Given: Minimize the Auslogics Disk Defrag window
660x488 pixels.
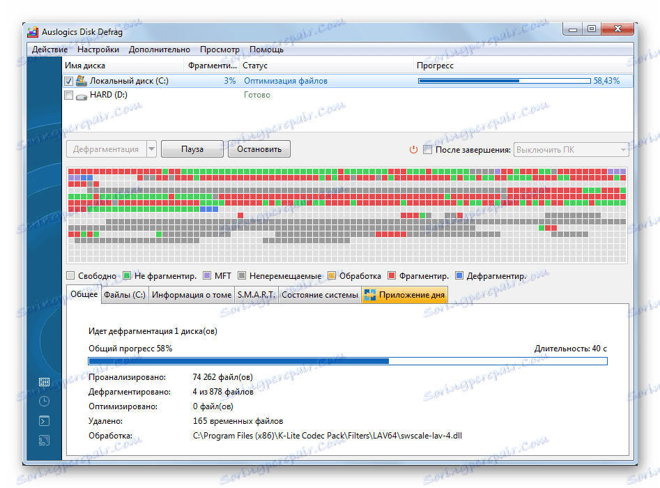Looking at the screenshot, I should (572, 29).
